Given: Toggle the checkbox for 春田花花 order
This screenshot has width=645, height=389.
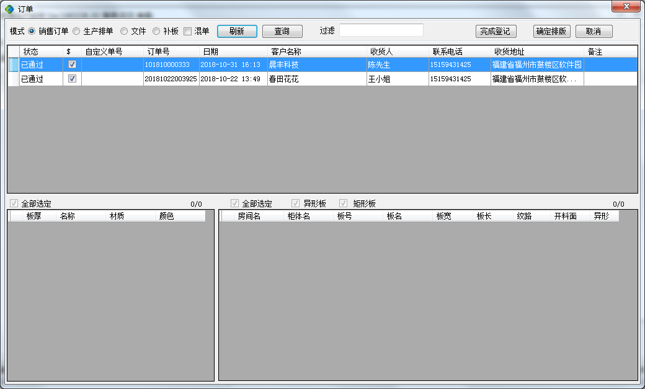Looking at the screenshot, I should coord(72,79).
